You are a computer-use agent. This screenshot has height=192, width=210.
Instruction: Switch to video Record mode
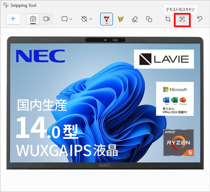pos(46,19)
